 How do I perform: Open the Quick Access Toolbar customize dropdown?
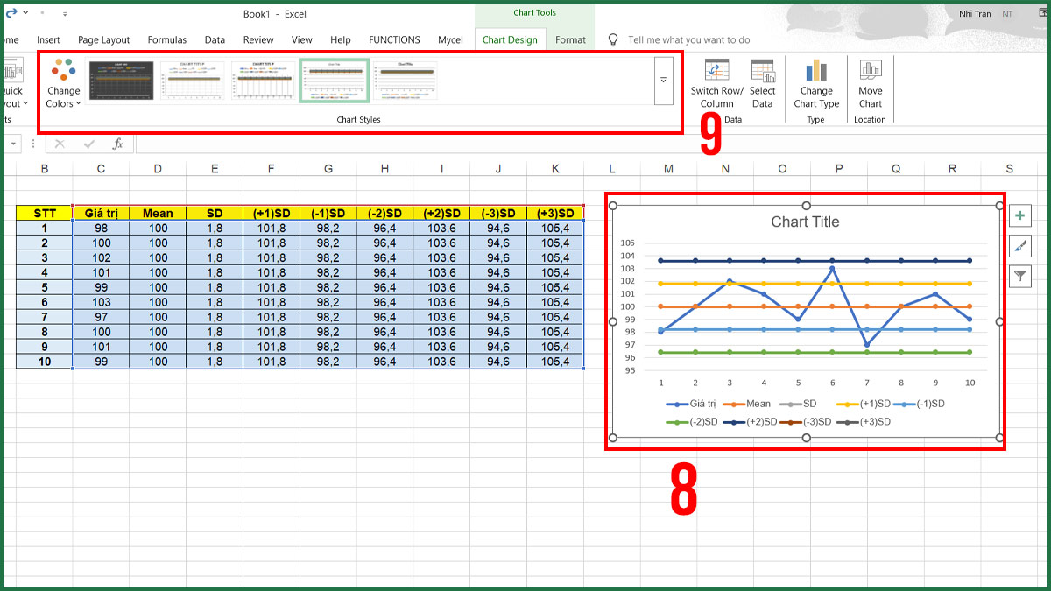click(x=64, y=13)
